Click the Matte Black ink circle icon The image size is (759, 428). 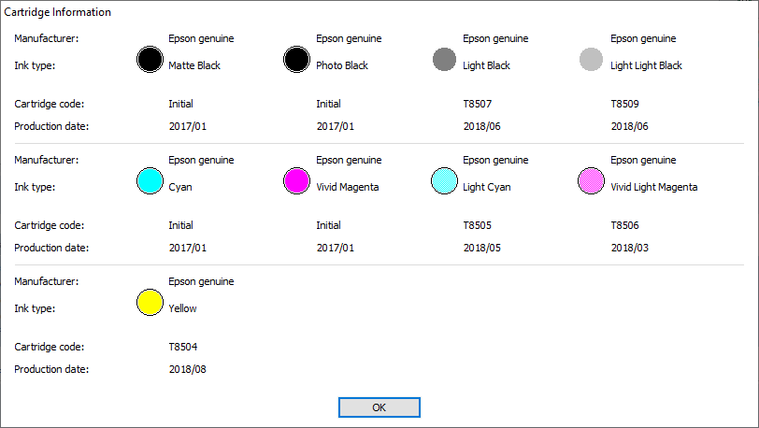[x=150, y=60]
